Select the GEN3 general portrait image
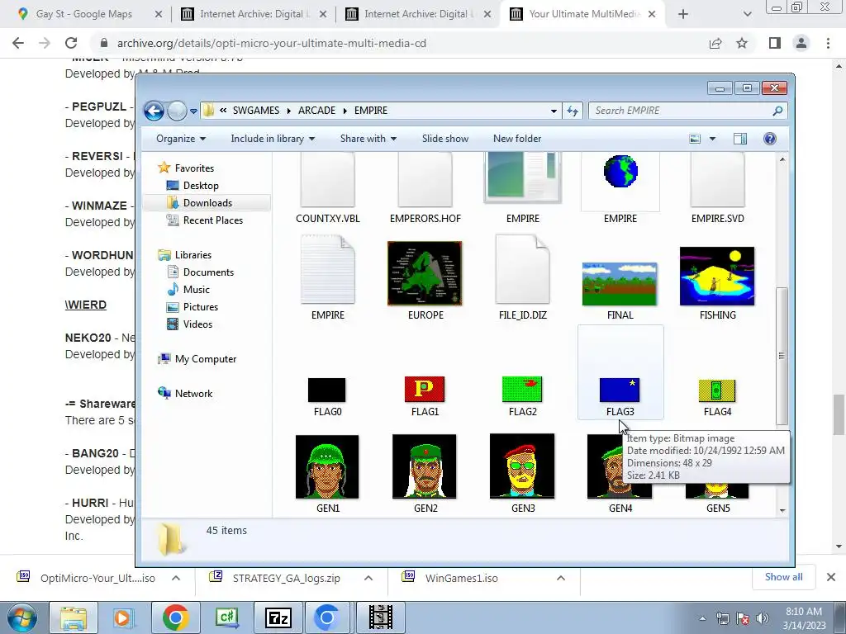Viewport: 846px width, 634px height. (x=522, y=466)
